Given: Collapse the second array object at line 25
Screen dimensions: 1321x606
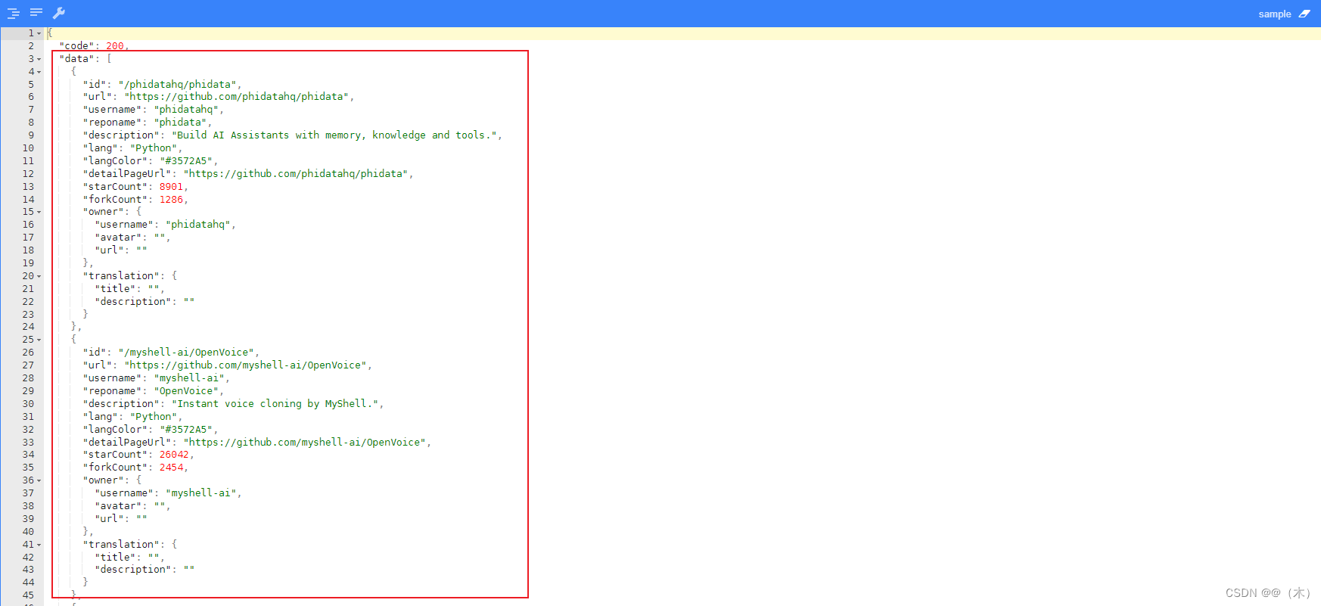Looking at the screenshot, I should pos(39,340).
